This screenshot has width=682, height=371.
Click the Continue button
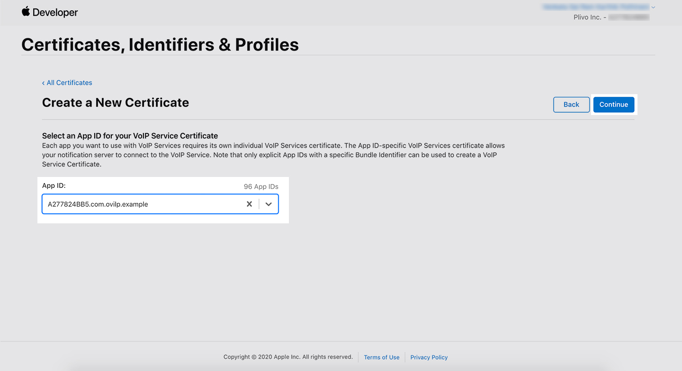tap(613, 104)
